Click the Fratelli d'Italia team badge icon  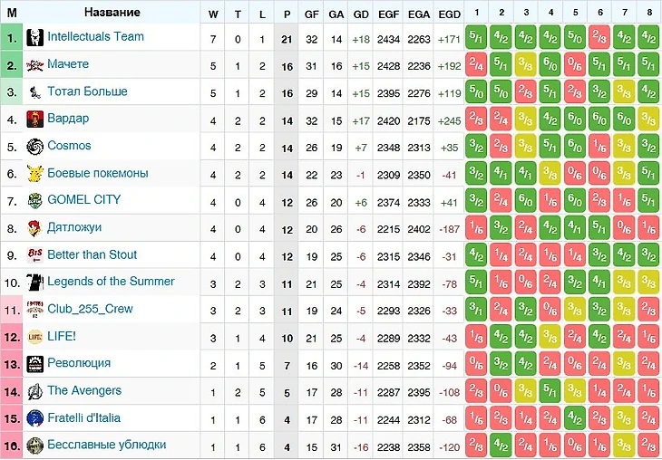click(34, 417)
